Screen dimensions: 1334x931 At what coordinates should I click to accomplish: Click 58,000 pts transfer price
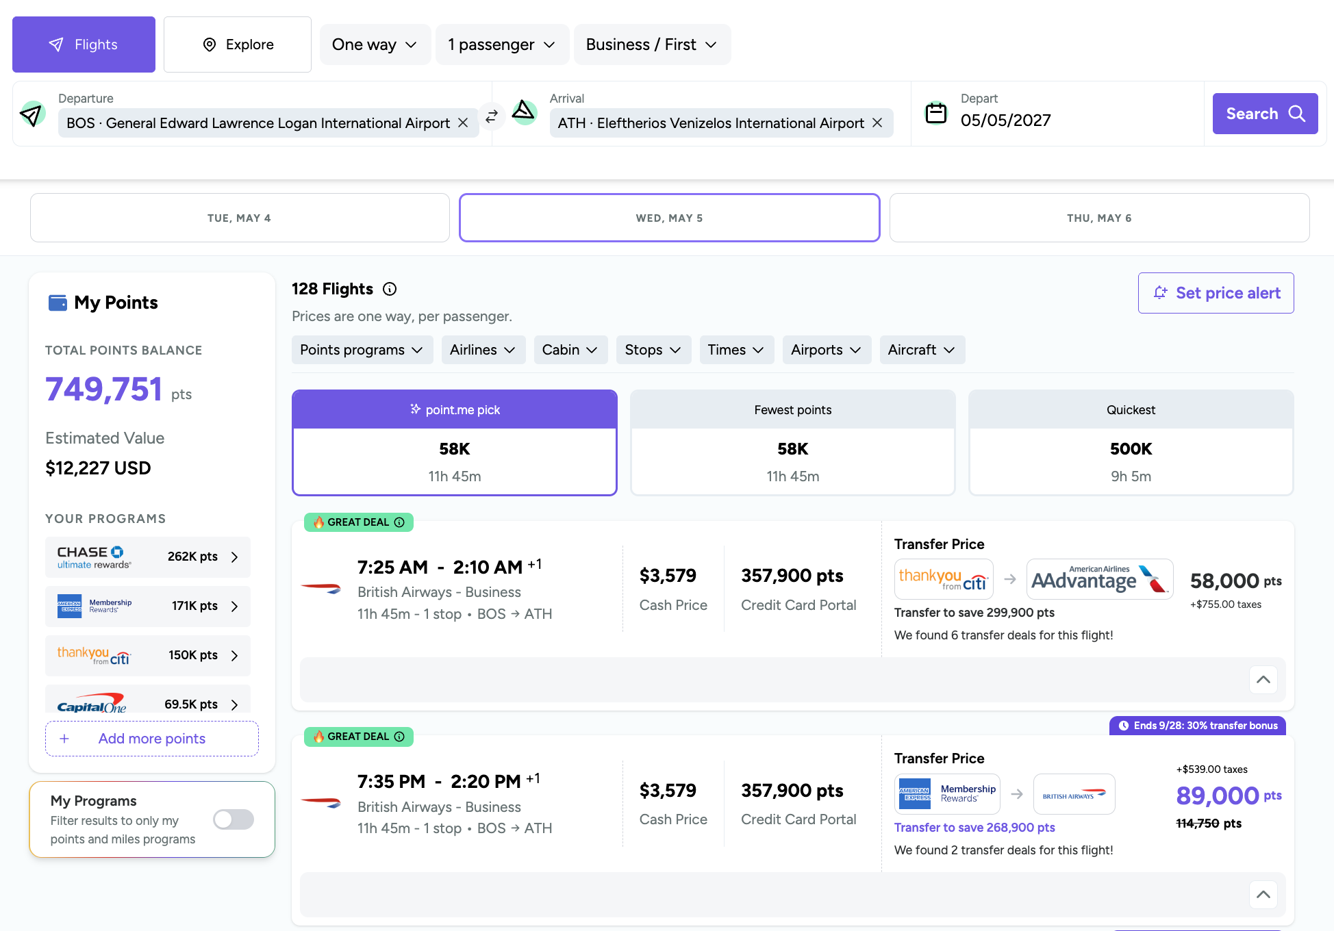[1236, 581]
